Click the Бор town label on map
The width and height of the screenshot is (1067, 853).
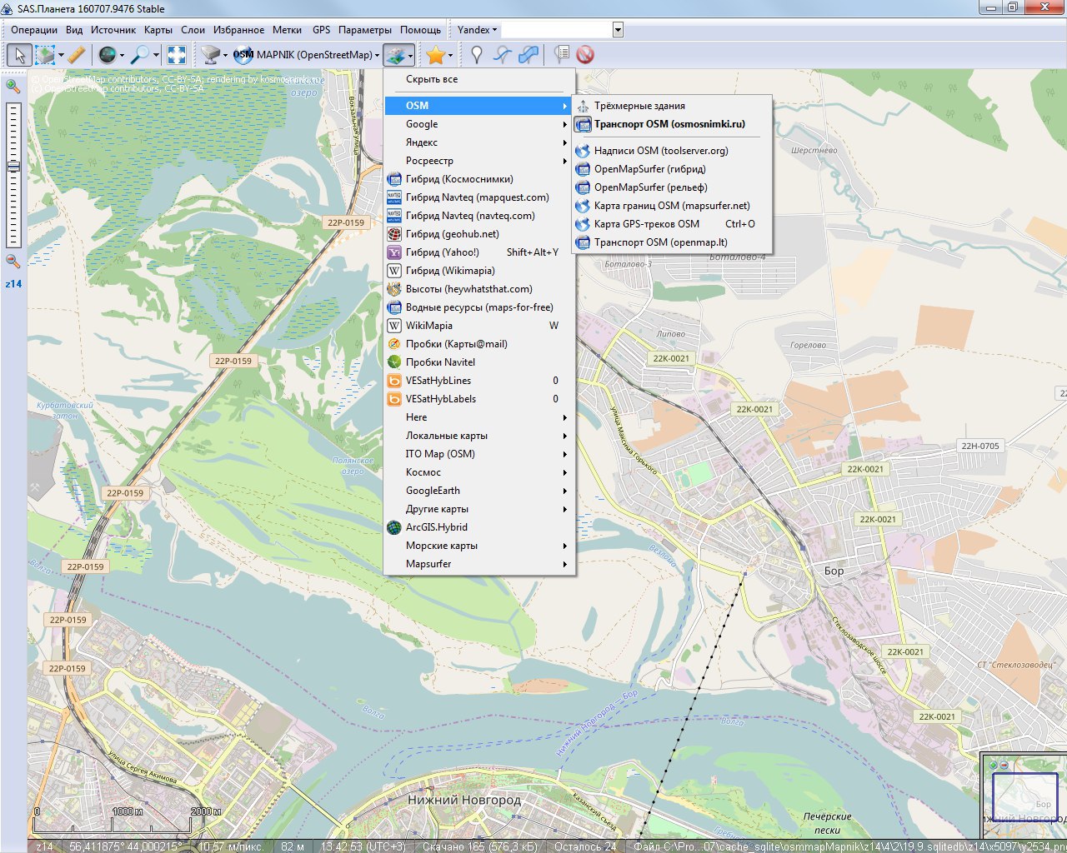(834, 571)
